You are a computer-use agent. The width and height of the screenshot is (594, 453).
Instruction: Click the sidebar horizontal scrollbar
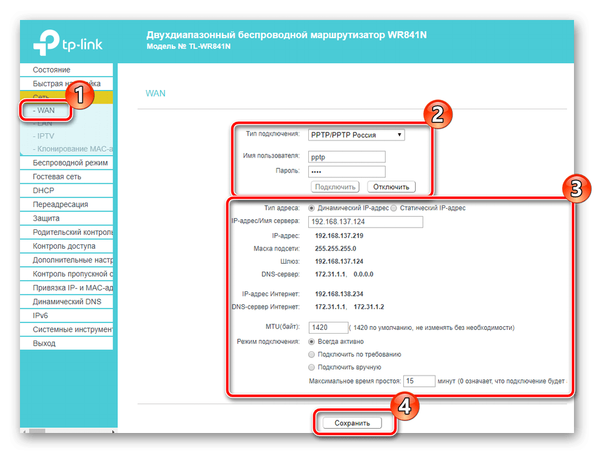[38, 431]
